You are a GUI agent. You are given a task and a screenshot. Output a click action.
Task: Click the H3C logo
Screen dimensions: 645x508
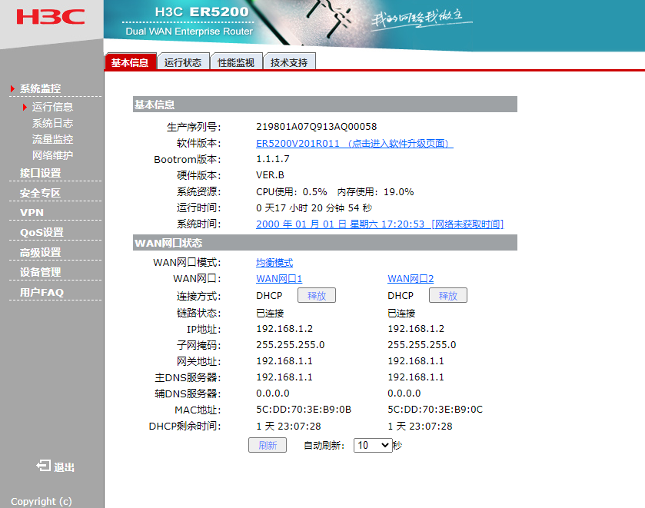coord(51,17)
